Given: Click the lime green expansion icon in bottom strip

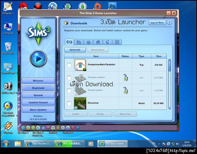Looking at the screenshot, I should (33, 128).
